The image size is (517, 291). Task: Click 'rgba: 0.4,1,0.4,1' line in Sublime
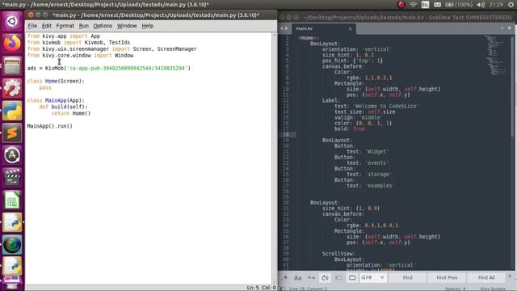(372, 226)
